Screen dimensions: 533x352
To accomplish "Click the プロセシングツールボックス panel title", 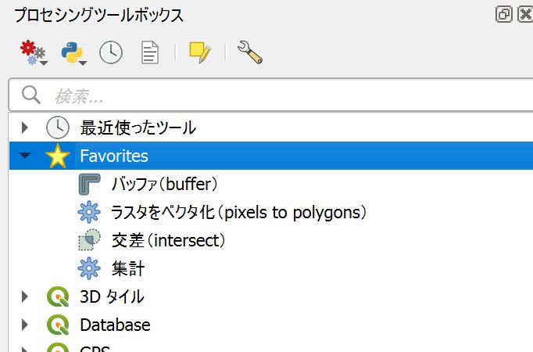I will click(98, 15).
